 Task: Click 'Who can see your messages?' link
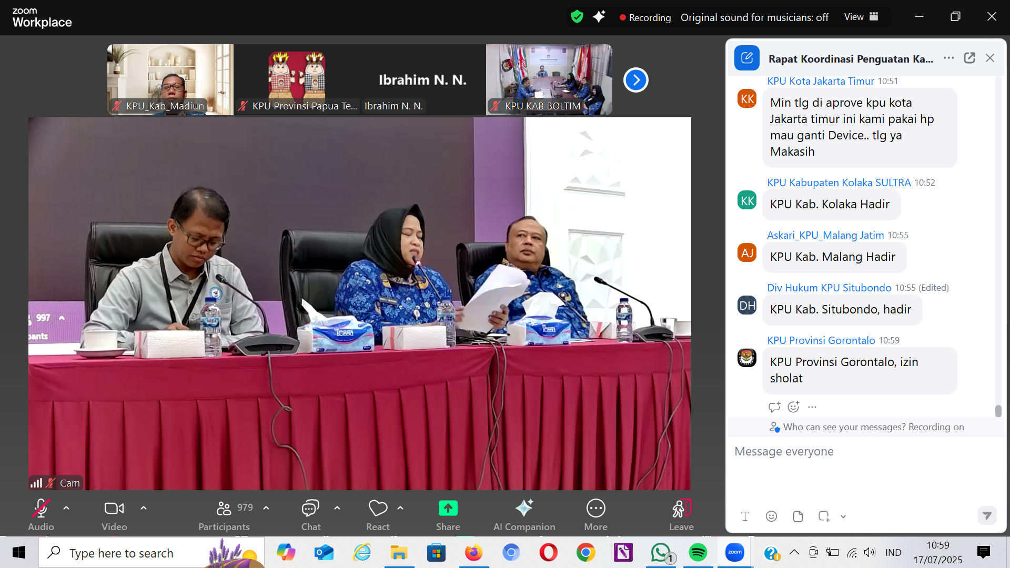(844, 427)
